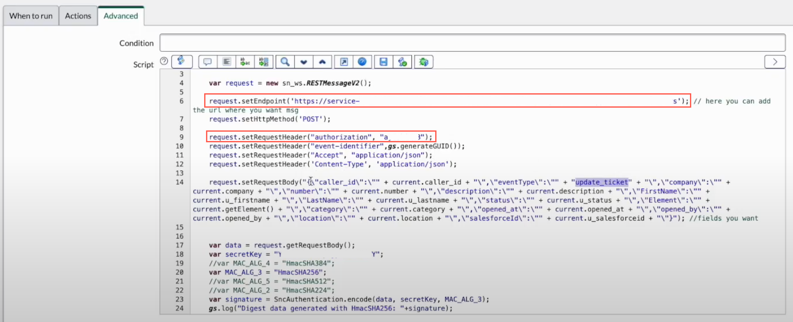Click the script field help question mark
The width and height of the screenshot is (793, 322).
pos(164,61)
